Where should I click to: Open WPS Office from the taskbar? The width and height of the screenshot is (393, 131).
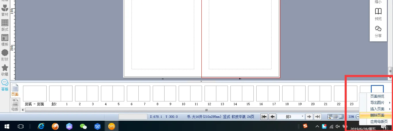pyautogui.click(x=97, y=126)
